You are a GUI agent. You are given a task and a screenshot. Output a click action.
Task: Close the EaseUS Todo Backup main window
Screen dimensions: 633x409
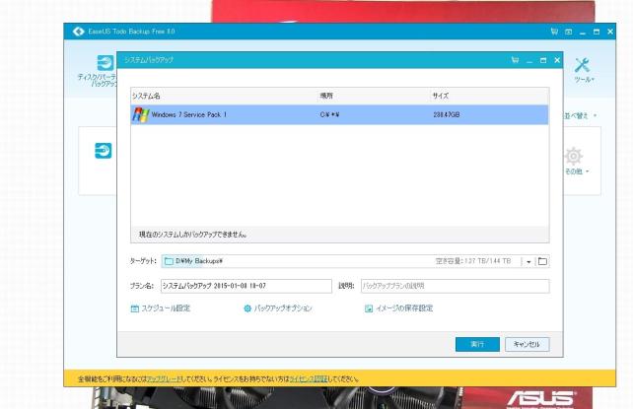(x=610, y=32)
